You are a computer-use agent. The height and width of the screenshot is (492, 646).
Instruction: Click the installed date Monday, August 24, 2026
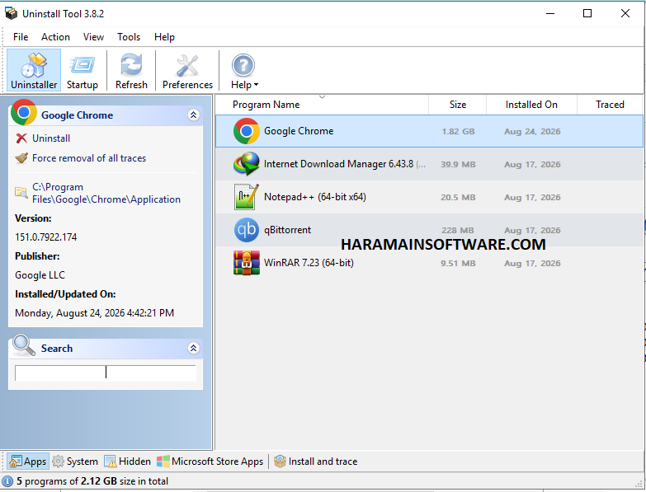[94, 313]
